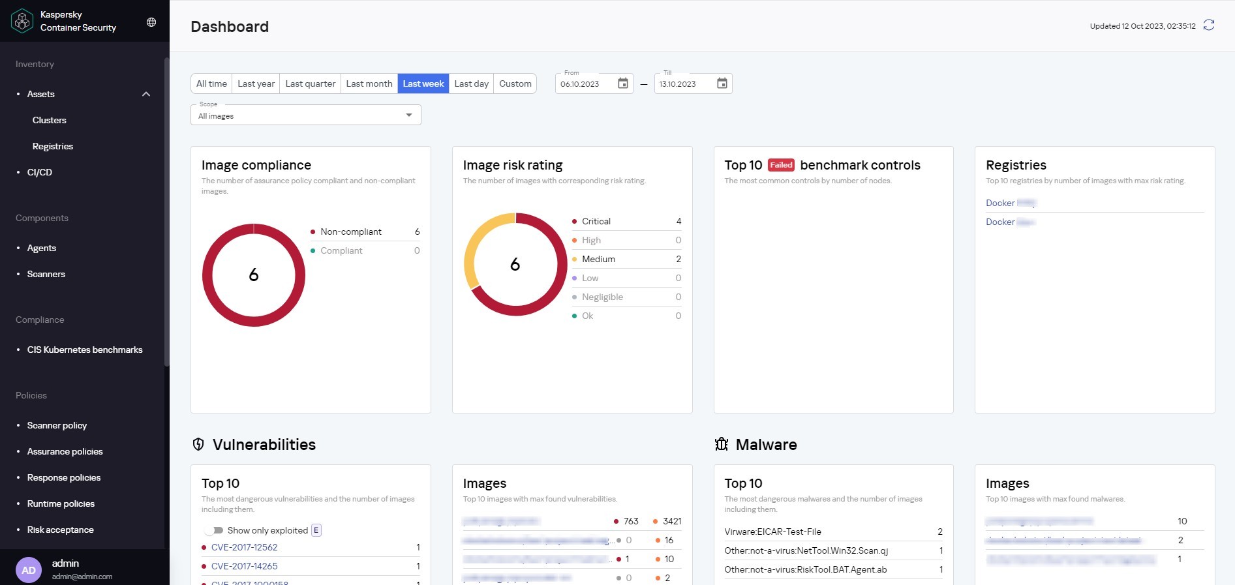This screenshot has width=1235, height=585.
Task: Toggle Show only exploited switch
Action: (214, 530)
